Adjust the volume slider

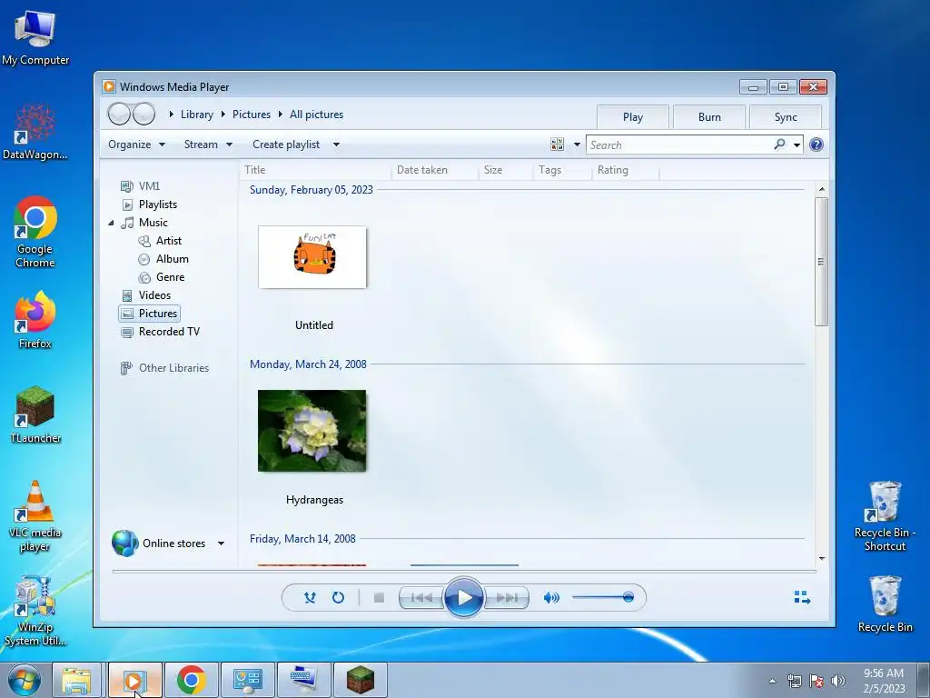click(603, 597)
